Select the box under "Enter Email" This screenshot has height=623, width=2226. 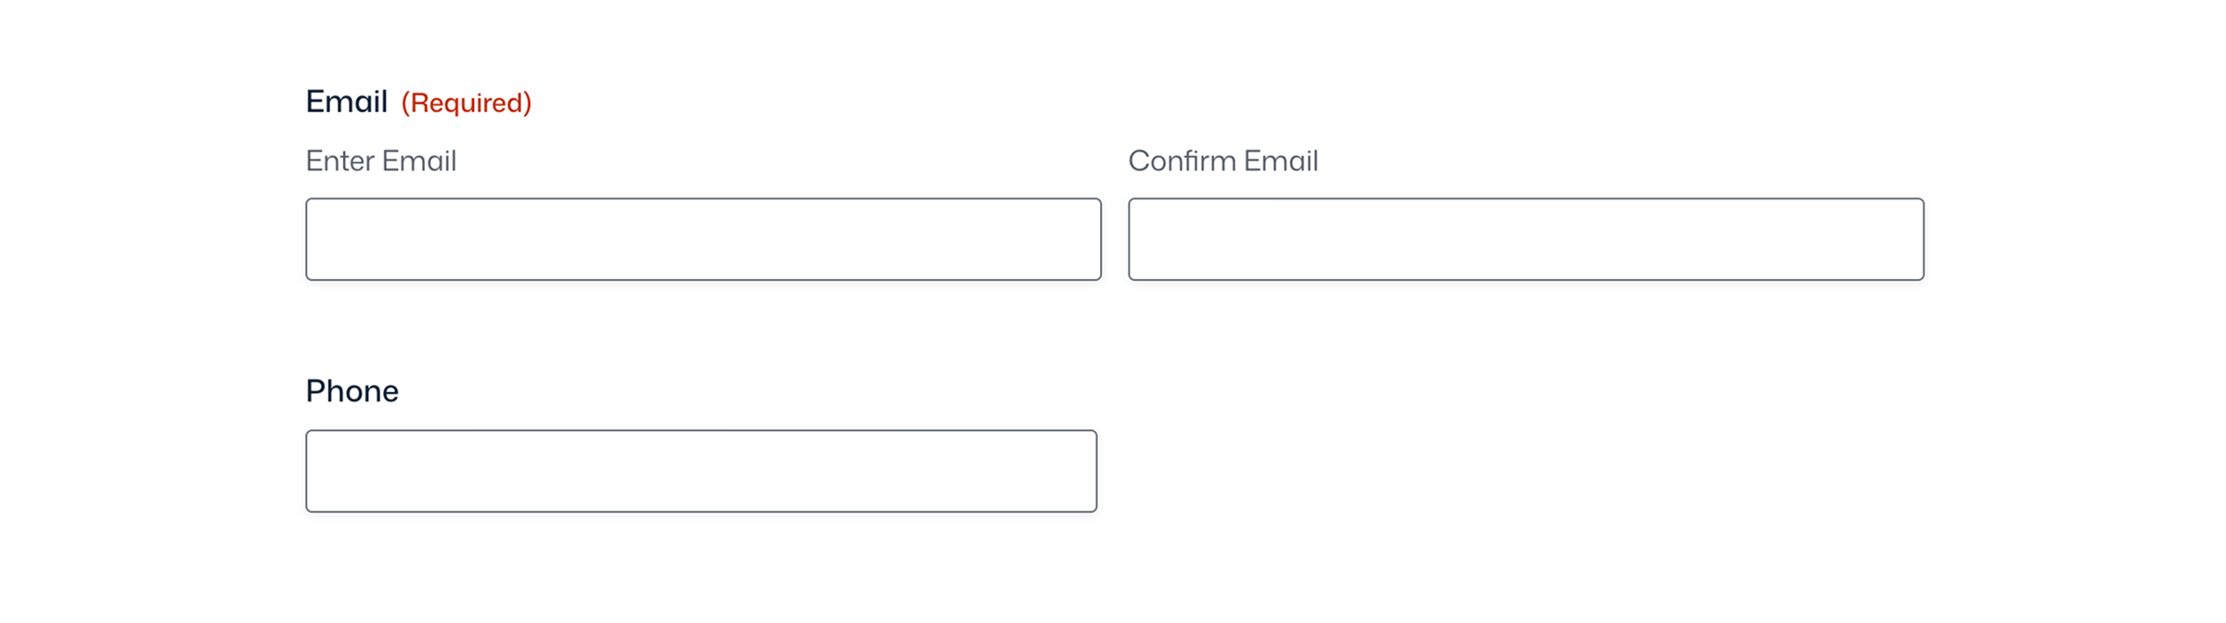click(703, 239)
